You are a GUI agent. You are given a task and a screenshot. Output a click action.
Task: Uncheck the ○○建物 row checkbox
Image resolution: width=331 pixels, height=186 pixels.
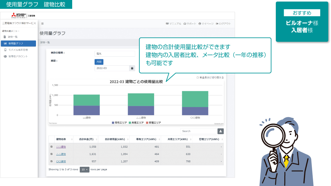[52, 161]
